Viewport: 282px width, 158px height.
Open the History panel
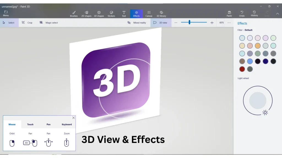(x=254, y=13)
